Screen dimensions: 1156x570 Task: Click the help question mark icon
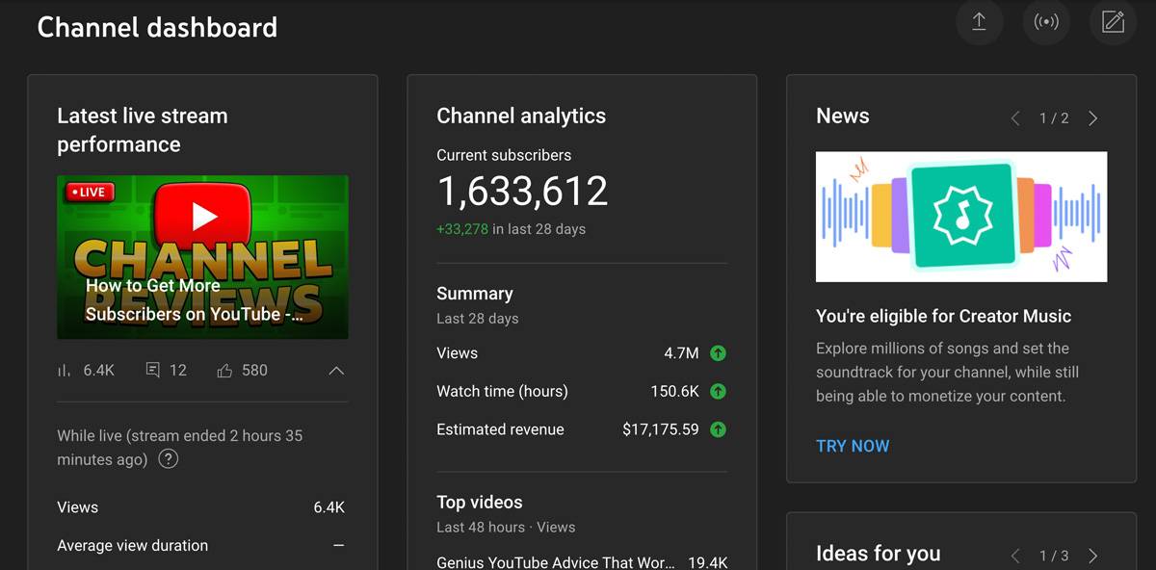coord(169,459)
